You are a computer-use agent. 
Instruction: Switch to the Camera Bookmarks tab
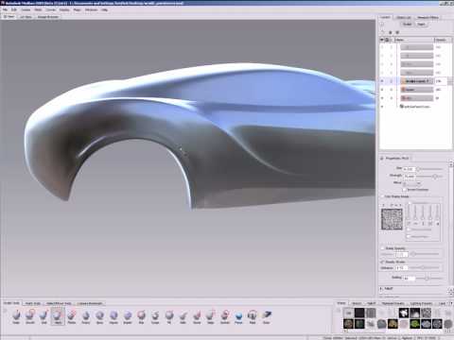pyautogui.click(x=90, y=303)
